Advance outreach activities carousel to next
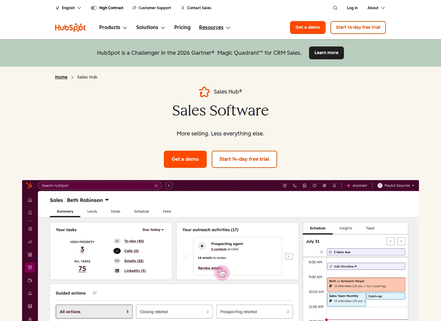 [289, 256]
